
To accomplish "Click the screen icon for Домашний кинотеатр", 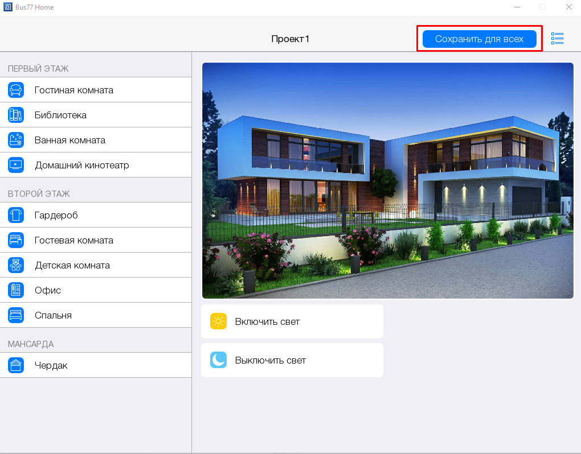I will point(16,165).
